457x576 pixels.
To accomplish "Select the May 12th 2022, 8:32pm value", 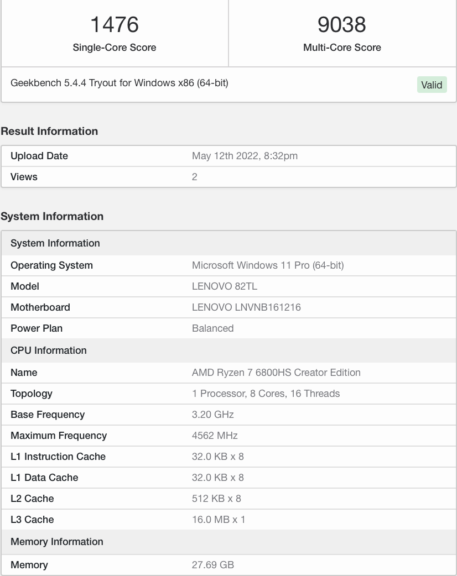I will 245,156.
